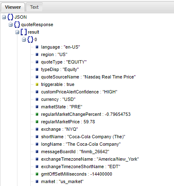Select the exchangeTimezoneName America/New_York row
The image size is (174, 186).
tap(90, 159)
